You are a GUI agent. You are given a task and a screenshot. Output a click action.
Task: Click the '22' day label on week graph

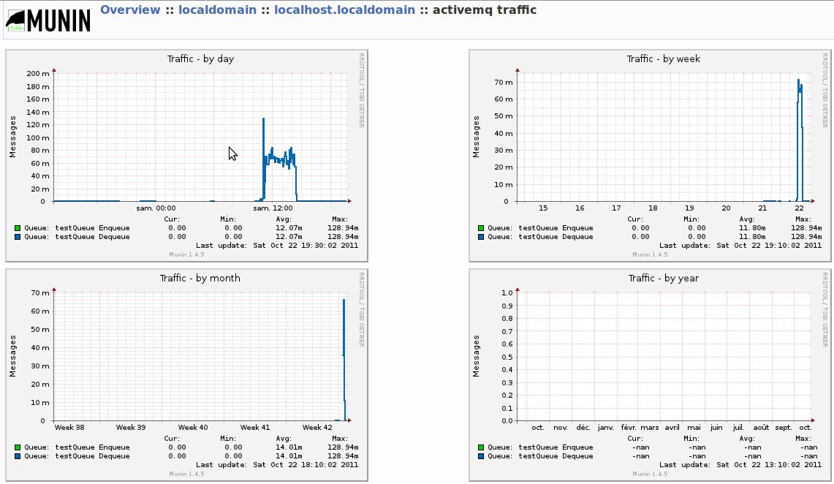click(x=799, y=208)
